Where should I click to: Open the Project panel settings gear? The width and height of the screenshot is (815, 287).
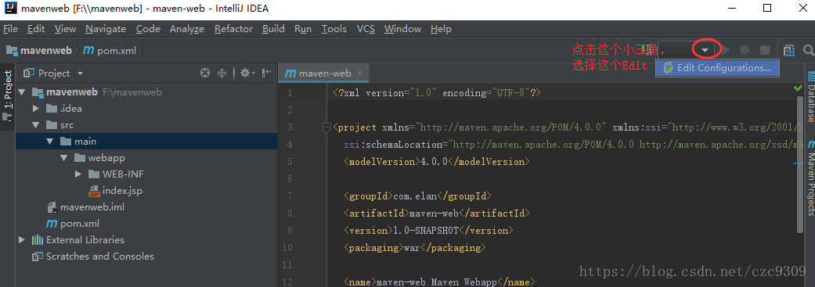(x=245, y=74)
